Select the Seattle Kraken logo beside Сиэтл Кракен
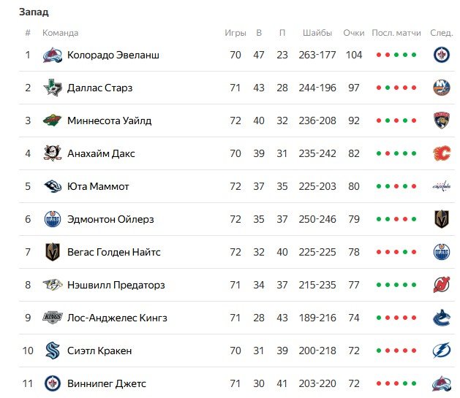 pos(52,351)
